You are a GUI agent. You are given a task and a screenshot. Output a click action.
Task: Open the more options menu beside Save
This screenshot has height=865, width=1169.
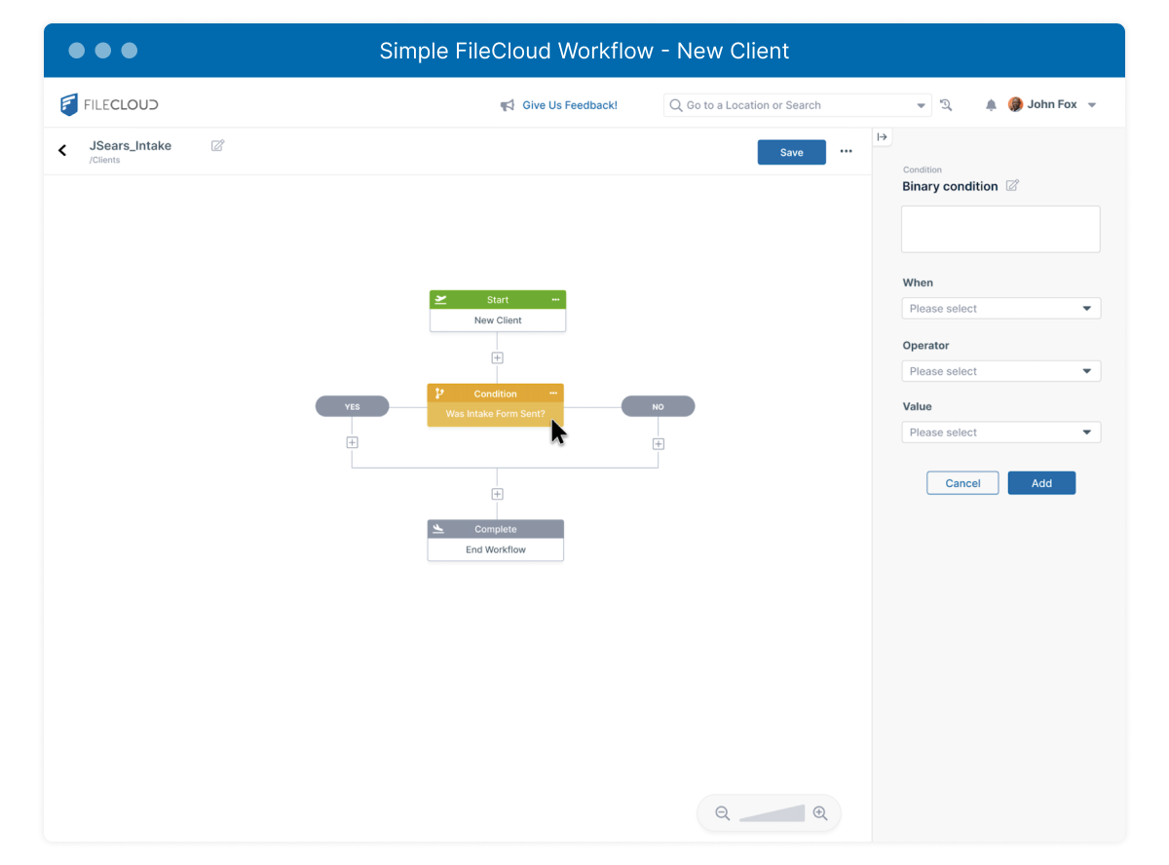point(846,151)
